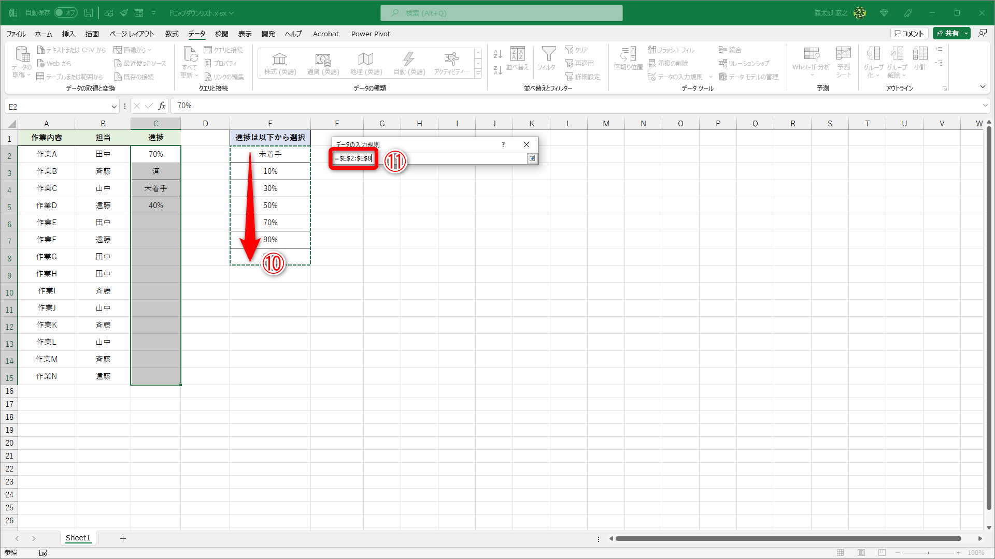Toggle the AutoSave switch
995x559 pixels.
point(65,12)
